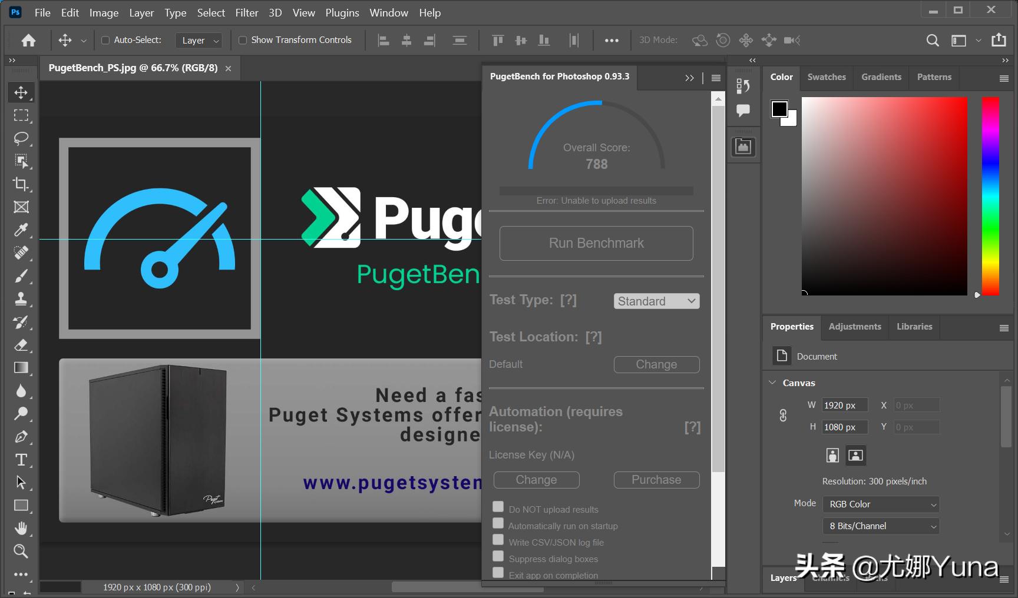
Task: Click the Purchase license button
Action: click(656, 480)
